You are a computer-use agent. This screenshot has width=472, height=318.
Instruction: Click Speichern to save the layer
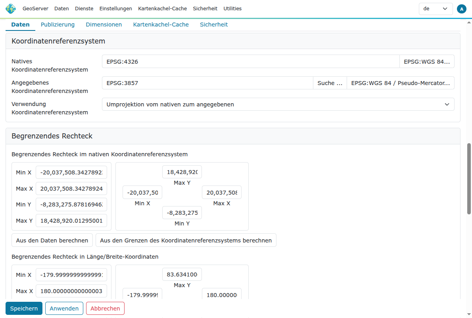24,308
